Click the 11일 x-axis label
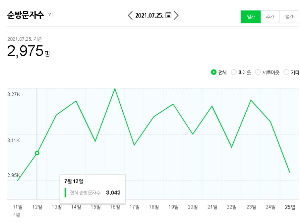This screenshot has height=223, width=300. point(18,207)
